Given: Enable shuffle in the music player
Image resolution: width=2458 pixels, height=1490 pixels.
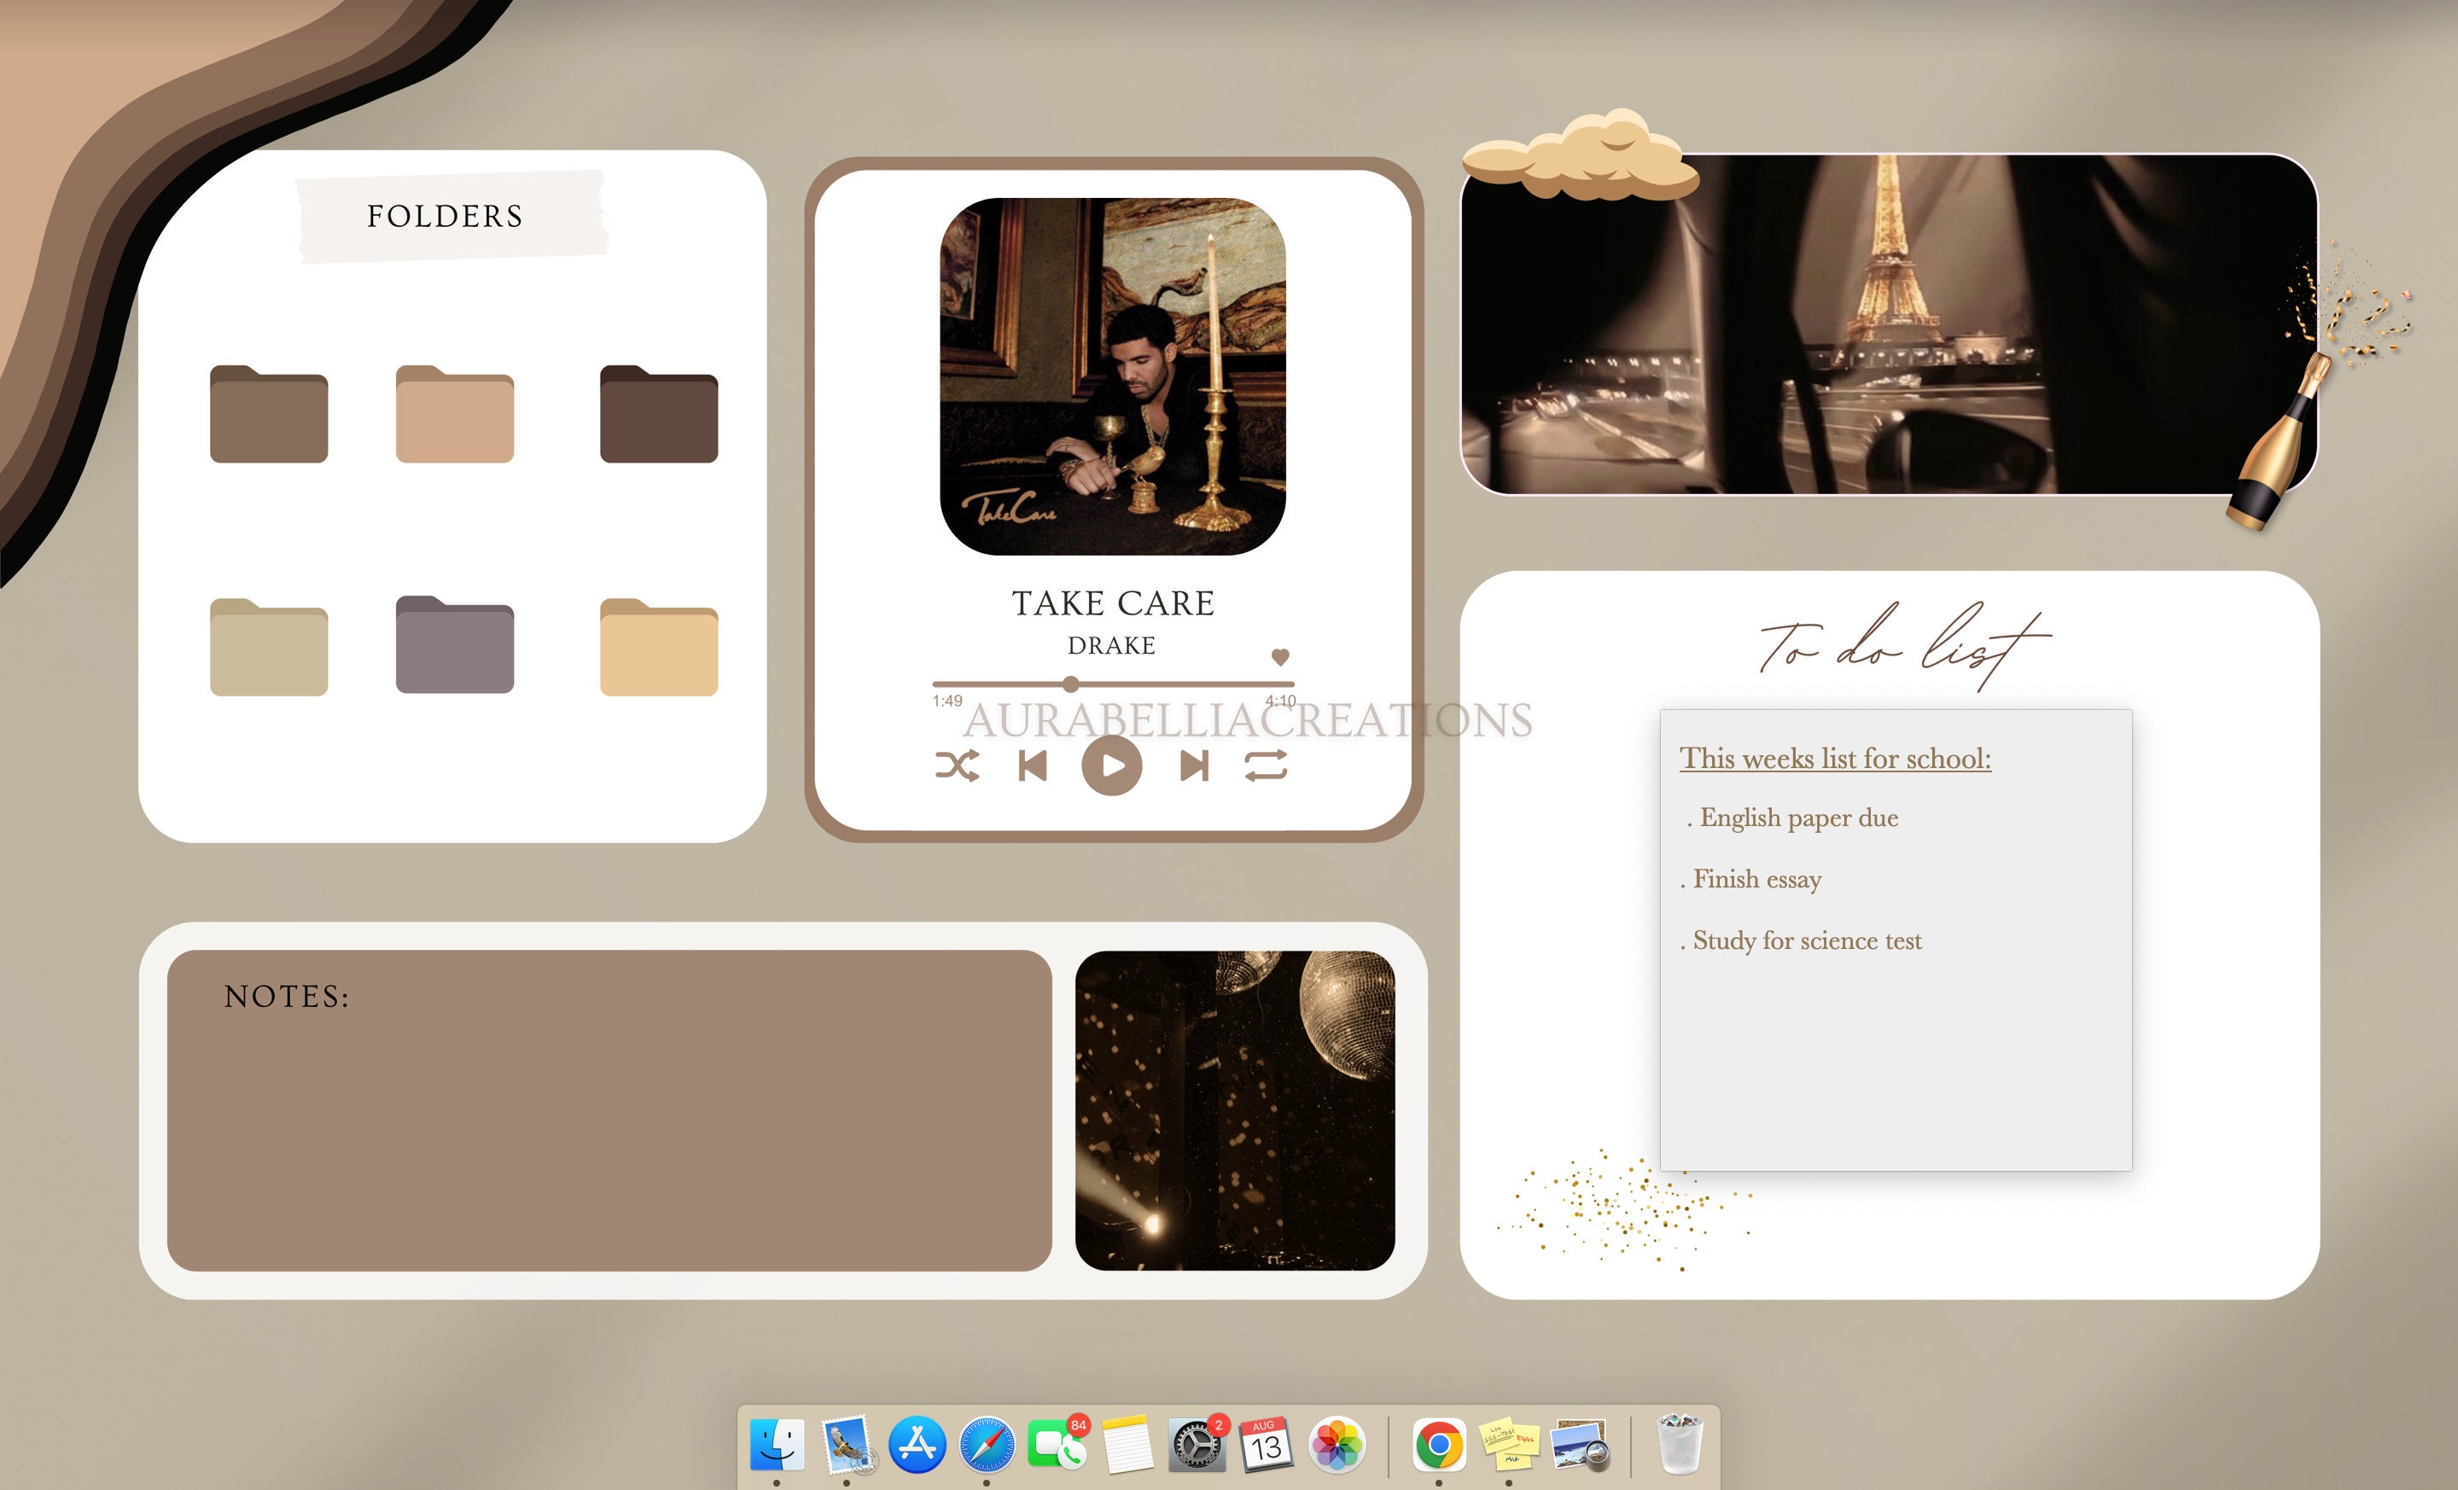Looking at the screenshot, I should point(958,767).
